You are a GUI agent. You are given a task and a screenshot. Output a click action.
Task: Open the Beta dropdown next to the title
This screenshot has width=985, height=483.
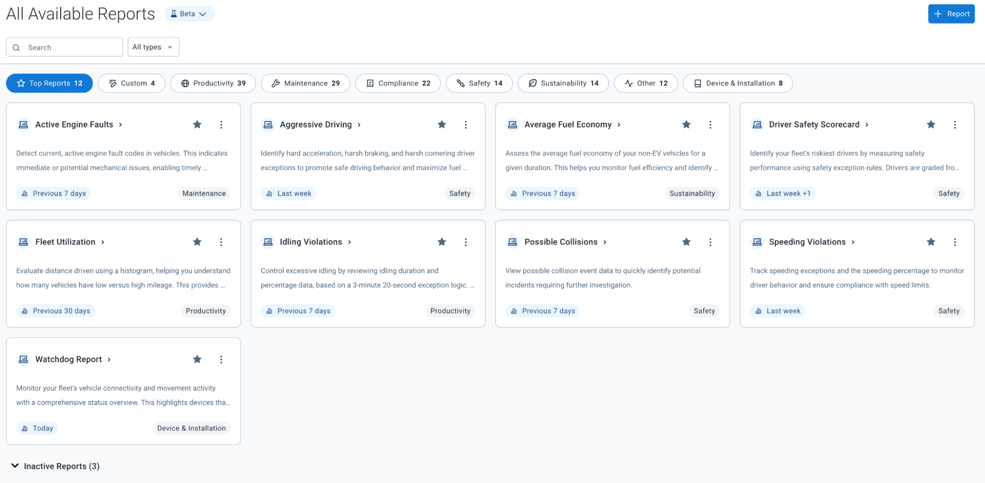pos(189,13)
